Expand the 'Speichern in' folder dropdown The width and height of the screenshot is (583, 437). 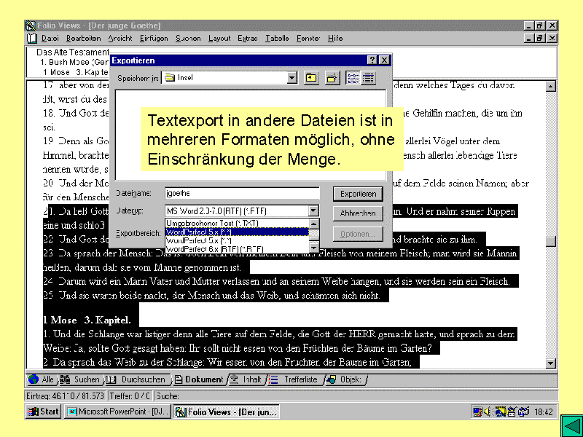[x=292, y=78]
